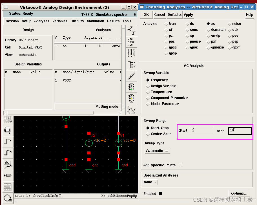The height and width of the screenshot is (205, 257).
Task: Click OK in Choosing Analyses dialog
Action: (x=146, y=15)
